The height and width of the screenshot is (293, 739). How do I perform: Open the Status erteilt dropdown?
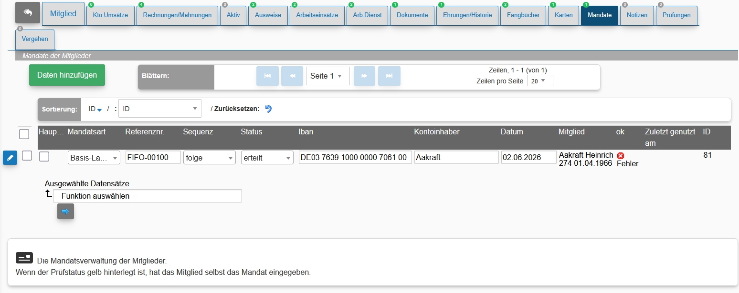[x=267, y=158]
